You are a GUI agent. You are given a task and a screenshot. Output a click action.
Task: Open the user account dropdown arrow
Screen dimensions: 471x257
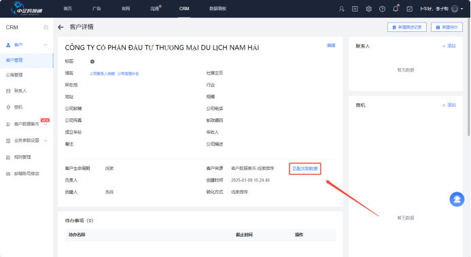(x=462, y=9)
